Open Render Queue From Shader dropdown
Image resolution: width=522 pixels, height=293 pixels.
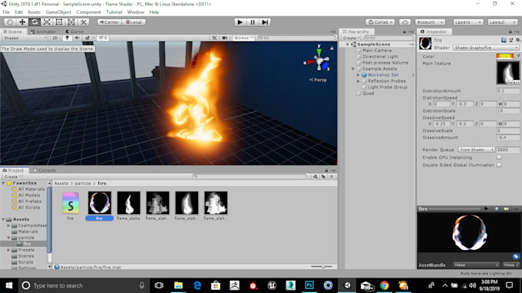[x=477, y=150]
